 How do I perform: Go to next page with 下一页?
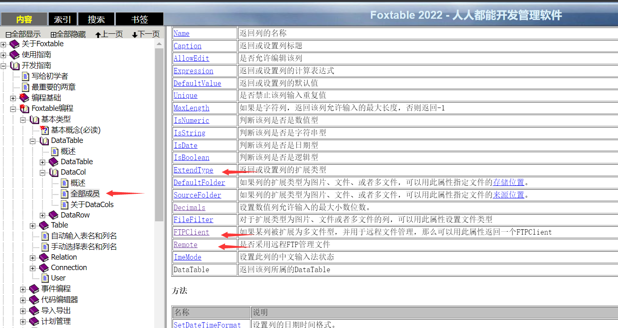[x=145, y=34]
